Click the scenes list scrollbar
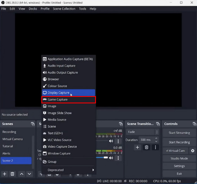 [33, 152]
